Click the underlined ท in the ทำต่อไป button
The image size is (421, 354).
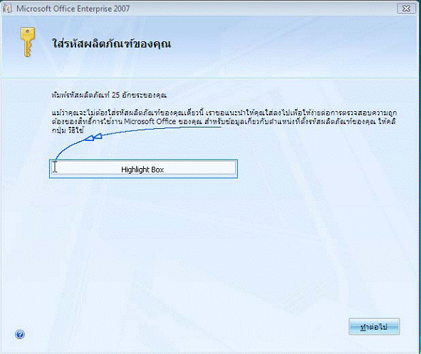(x=364, y=327)
